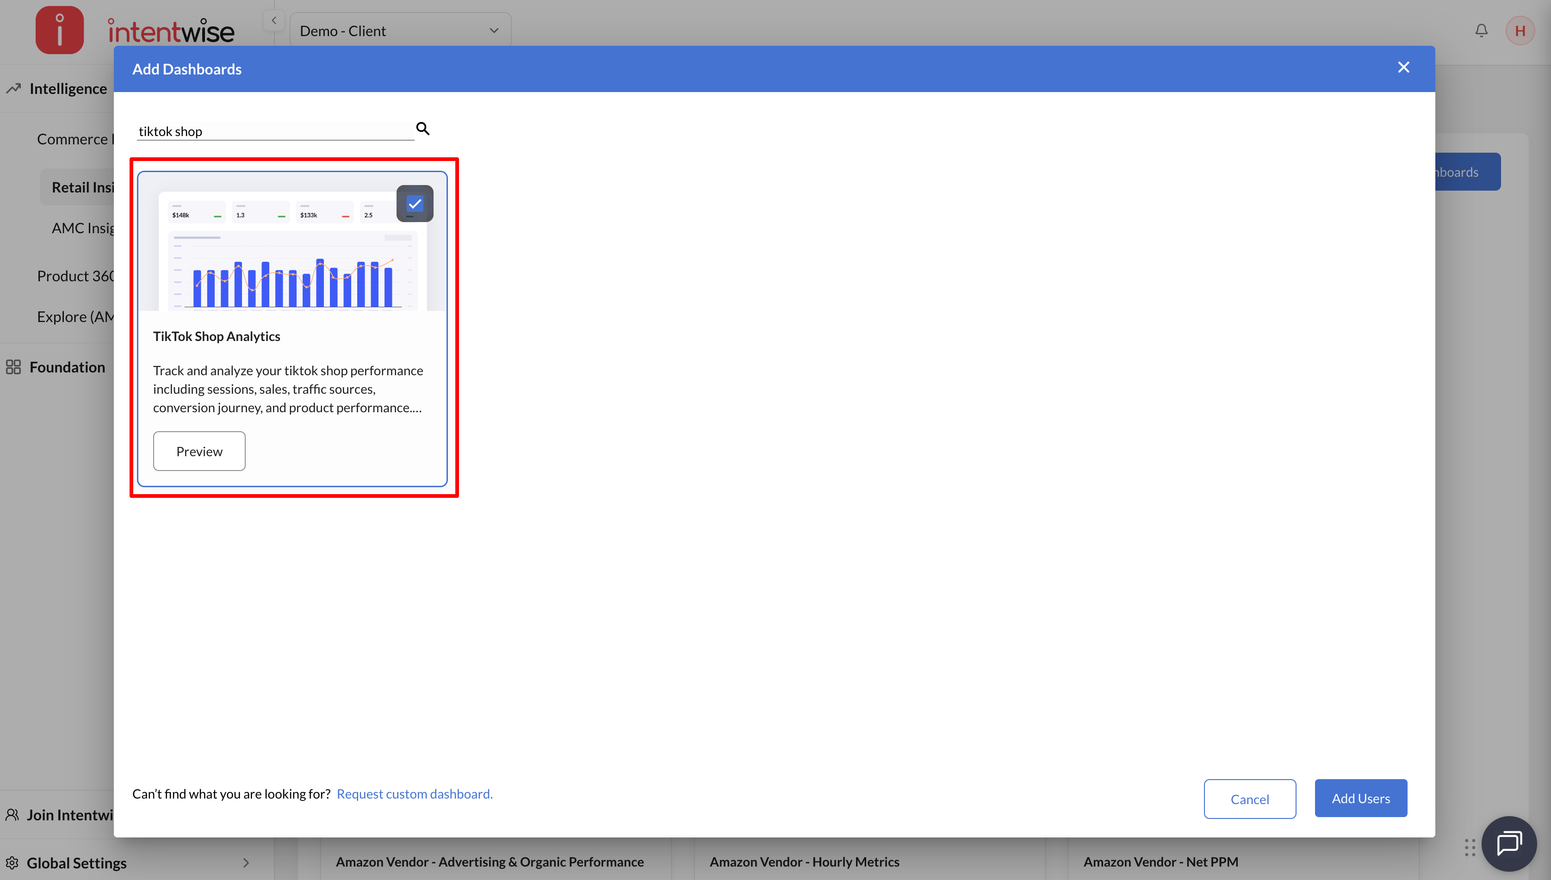The width and height of the screenshot is (1551, 880).
Task: Click the Intentwise red logo icon
Action: pos(59,30)
